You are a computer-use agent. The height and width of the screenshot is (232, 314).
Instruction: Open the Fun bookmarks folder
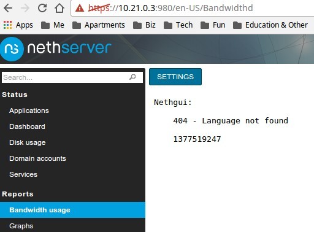pos(213,25)
